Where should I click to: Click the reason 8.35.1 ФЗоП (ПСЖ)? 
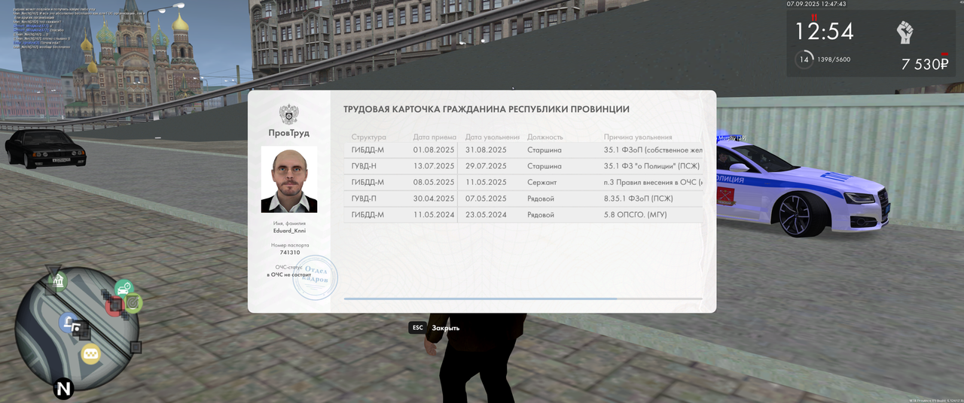click(x=639, y=198)
